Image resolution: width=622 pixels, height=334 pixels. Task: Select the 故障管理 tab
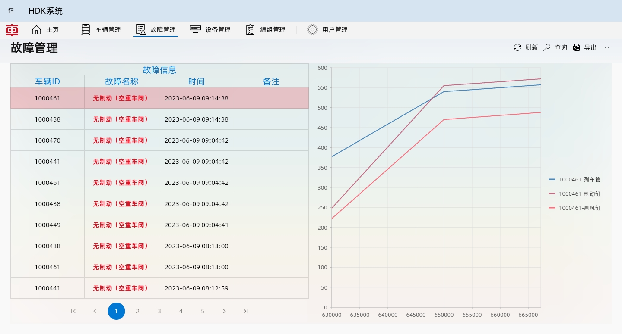pos(156,30)
